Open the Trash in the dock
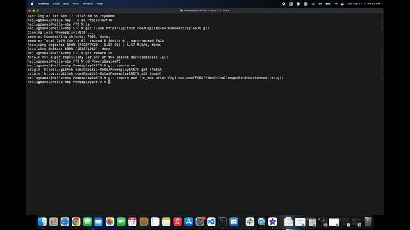Viewport: 410px width, 230px height. click(368, 222)
